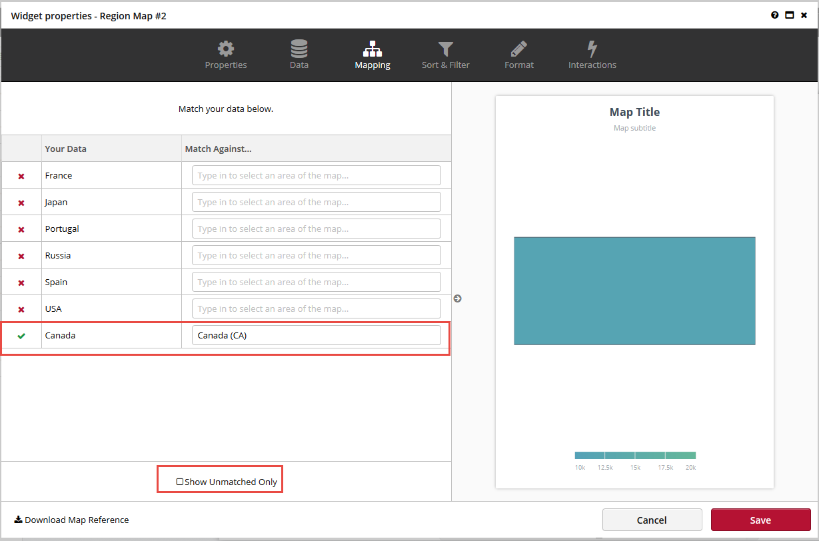This screenshot has height=541, width=819.
Task: Open map area selector for Spain
Action: point(316,282)
